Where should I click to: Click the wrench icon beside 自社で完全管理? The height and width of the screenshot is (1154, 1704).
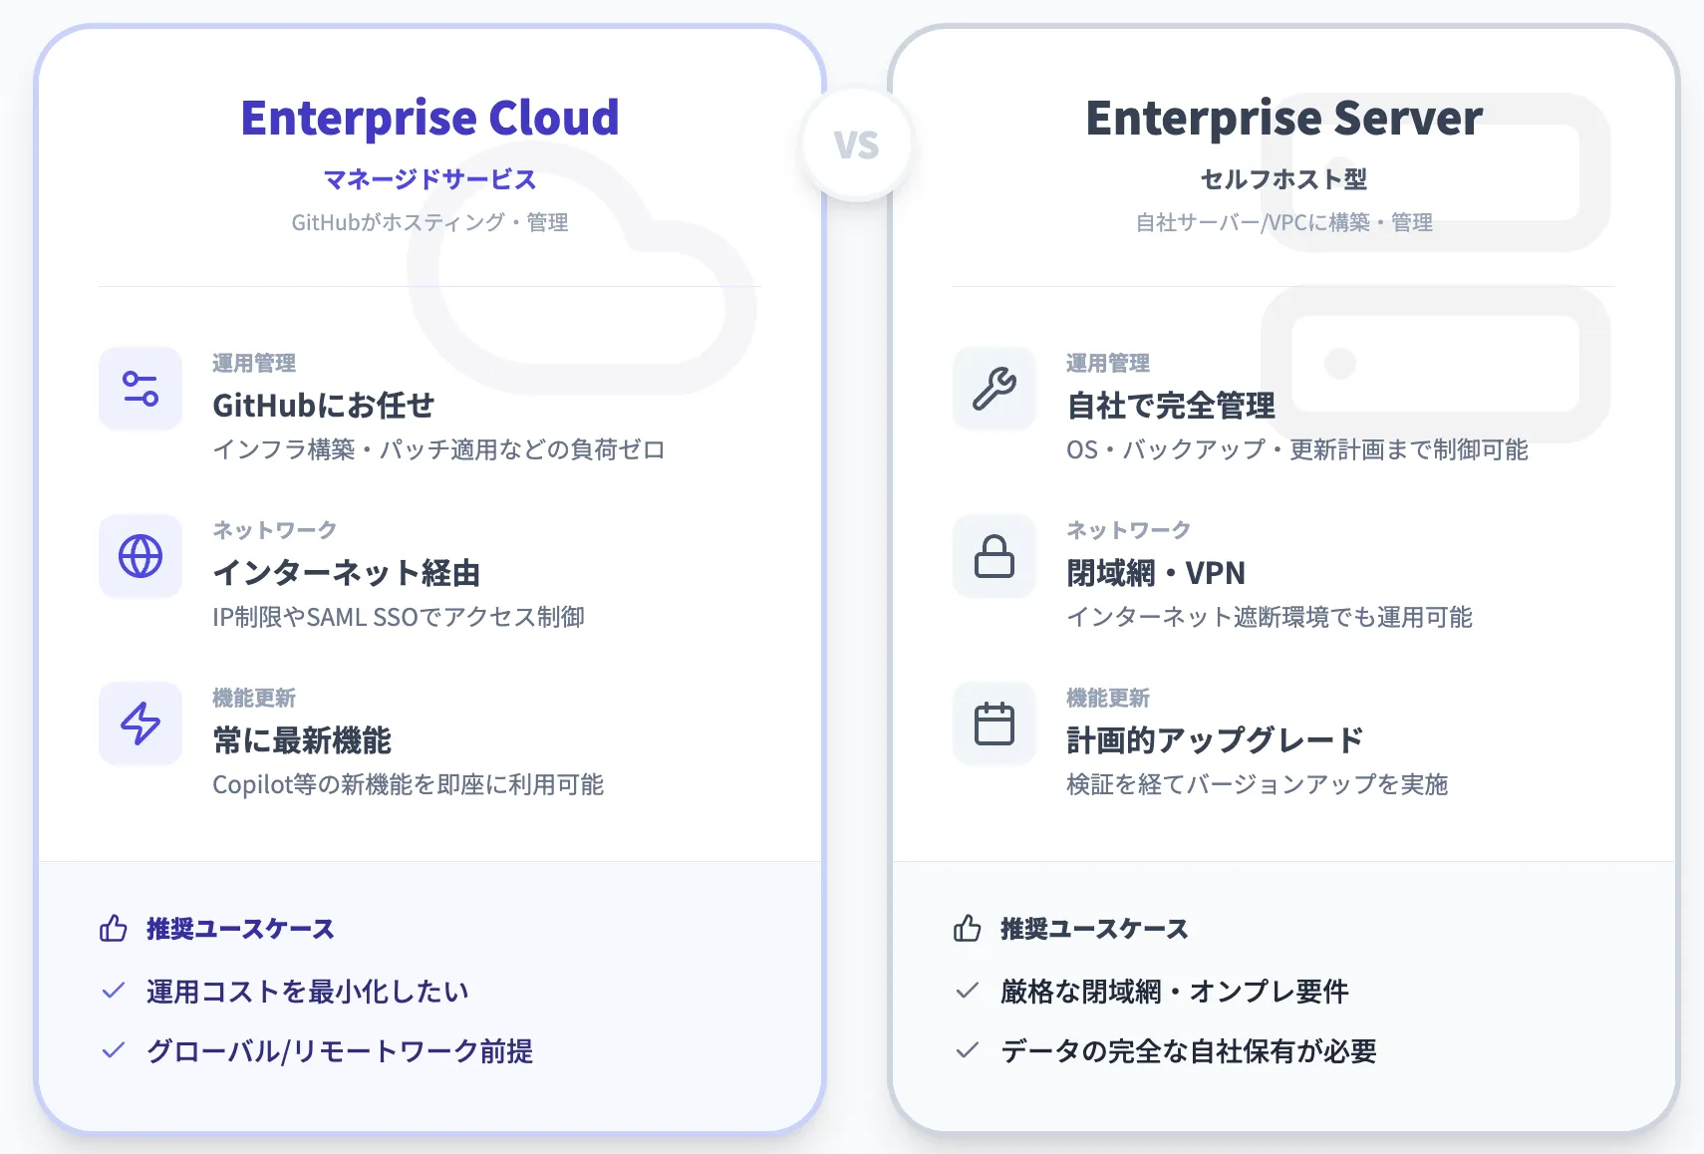point(994,390)
